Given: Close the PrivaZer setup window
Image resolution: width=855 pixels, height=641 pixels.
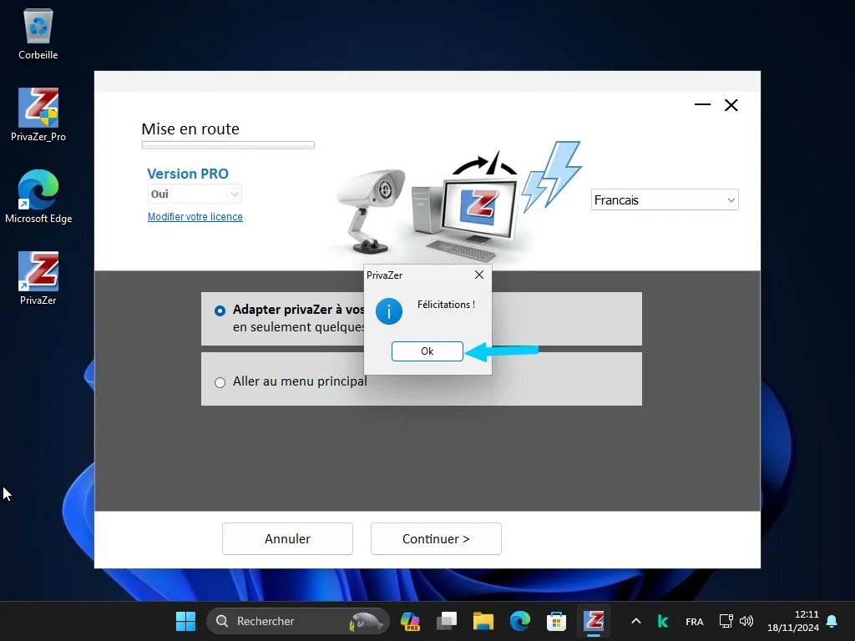Looking at the screenshot, I should click(731, 104).
